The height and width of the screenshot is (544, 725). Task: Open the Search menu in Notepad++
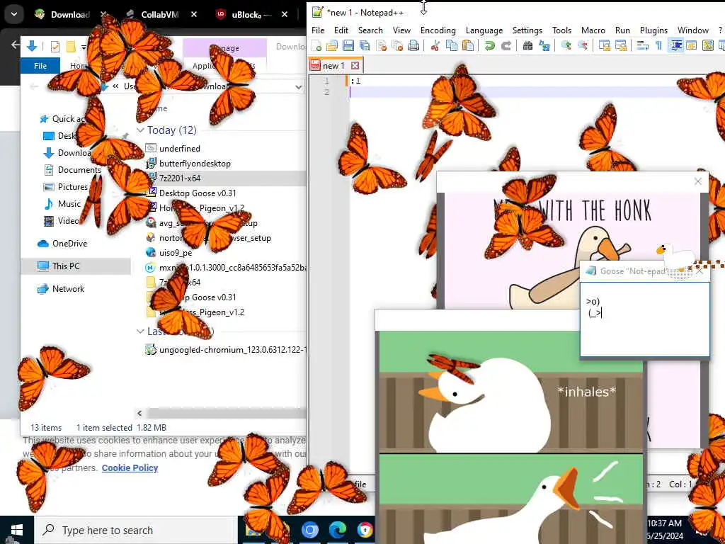[370, 30]
